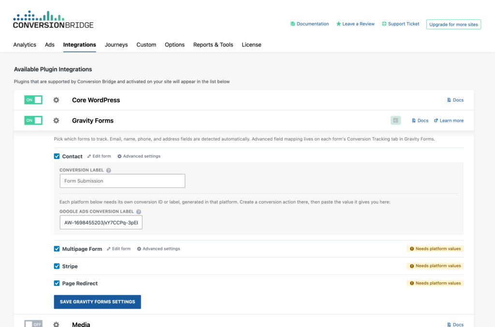
Task: Click the Core WordPress integration title
Action: point(96,100)
